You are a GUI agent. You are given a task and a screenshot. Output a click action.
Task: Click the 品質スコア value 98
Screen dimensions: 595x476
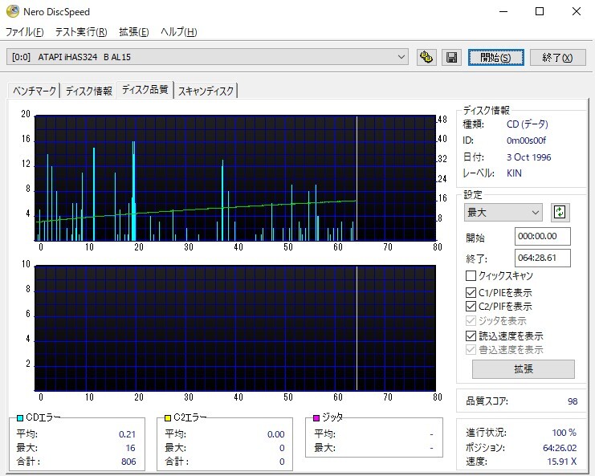[x=573, y=401]
